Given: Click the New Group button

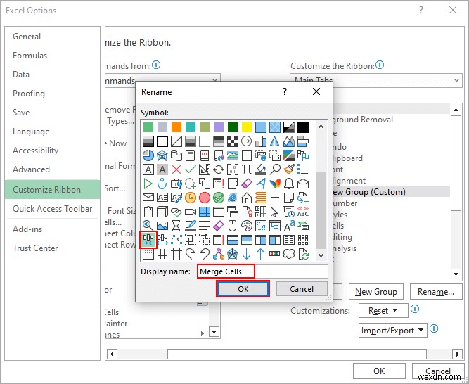Looking at the screenshot, I should point(376,292).
